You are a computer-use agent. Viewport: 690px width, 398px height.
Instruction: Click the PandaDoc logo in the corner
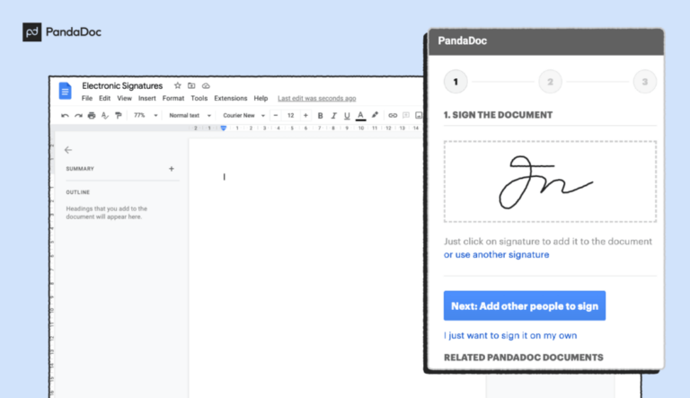pos(62,32)
